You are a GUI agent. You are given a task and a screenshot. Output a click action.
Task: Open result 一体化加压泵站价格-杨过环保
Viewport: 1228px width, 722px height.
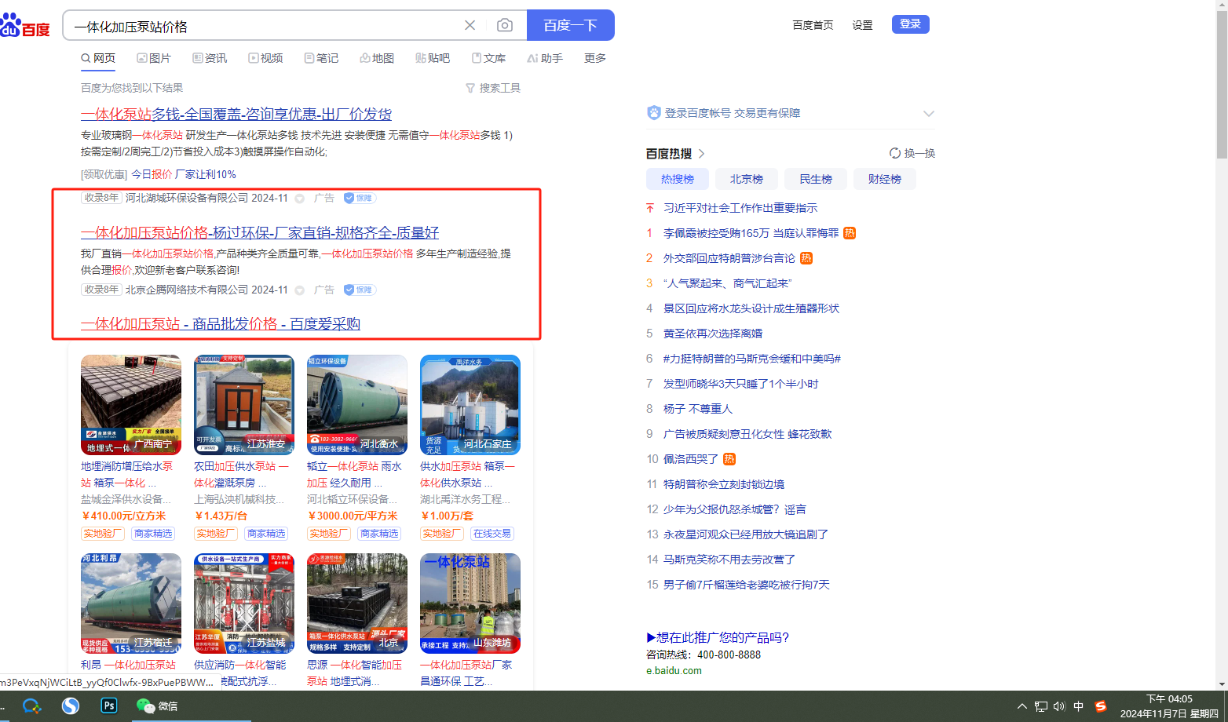pos(260,233)
